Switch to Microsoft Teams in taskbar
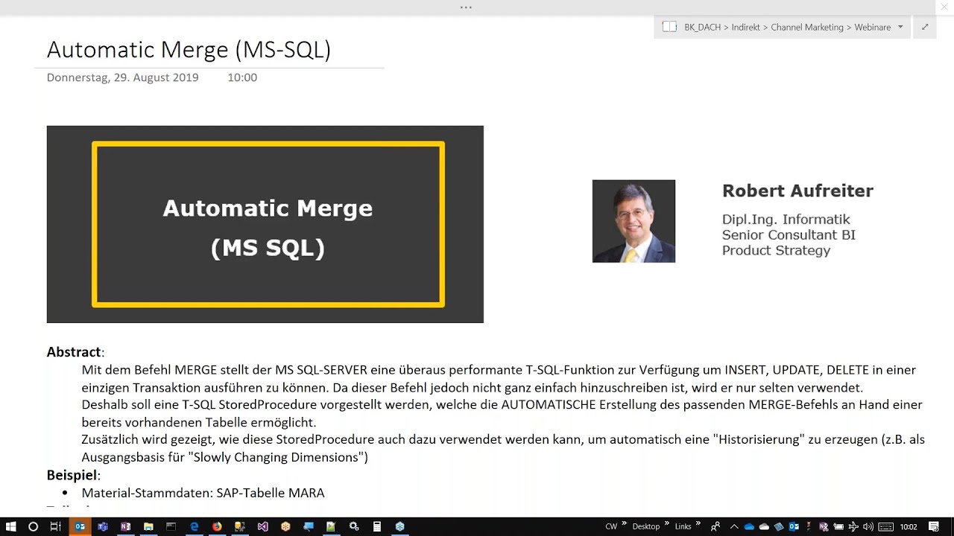Viewport: 954px width, 536px height. (103, 526)
